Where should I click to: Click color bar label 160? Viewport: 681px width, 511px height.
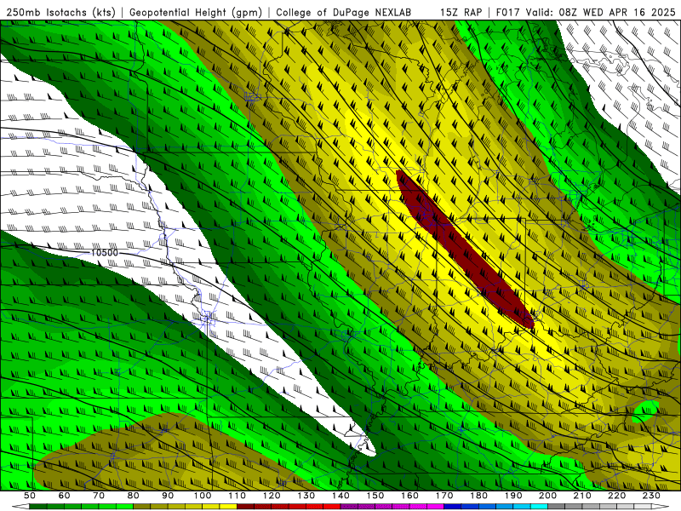[409, 496]
